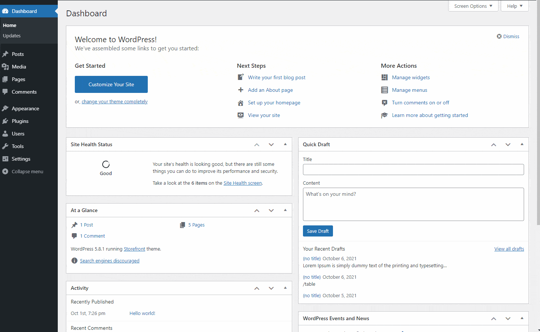This screenshot has height=332, width=540.
Task: Click the Media icon in sidebar
Action: [5, 67]
